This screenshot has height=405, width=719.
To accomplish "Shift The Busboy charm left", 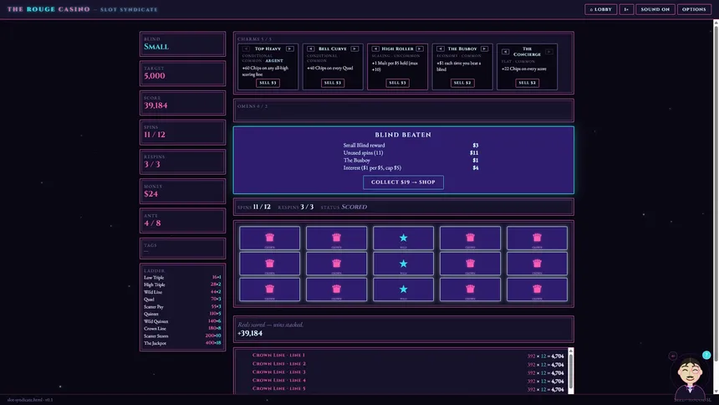I will click(x=441, y=49).
